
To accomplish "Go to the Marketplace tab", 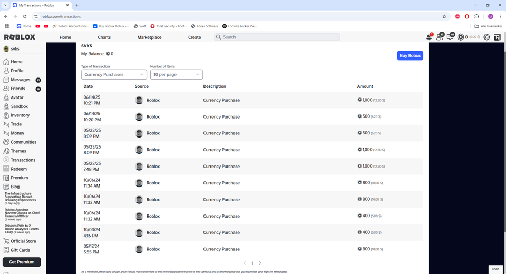I will [x=149, y=37].
